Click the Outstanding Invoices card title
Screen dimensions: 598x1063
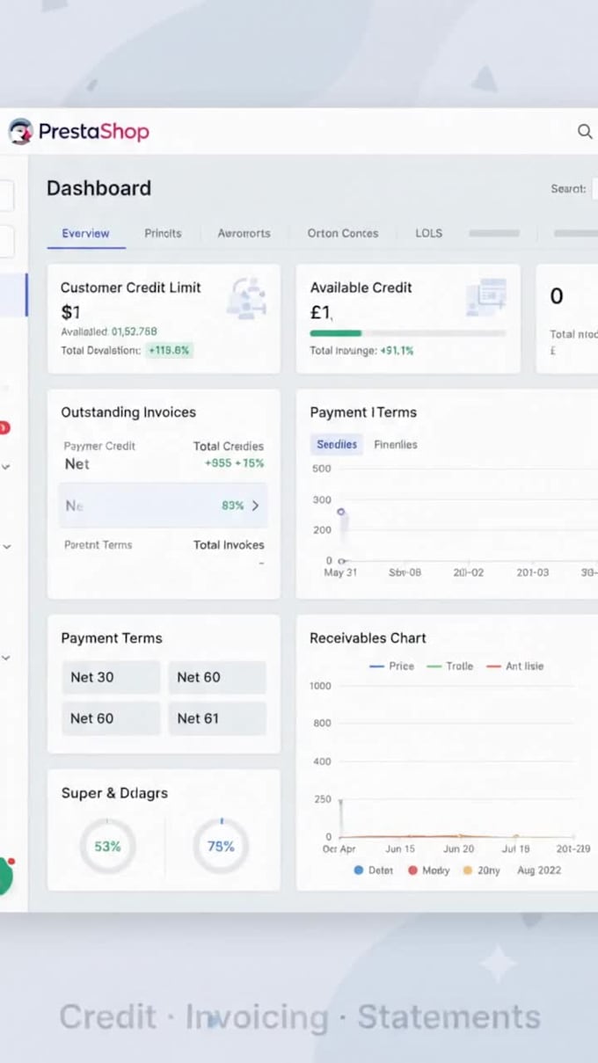128,412
